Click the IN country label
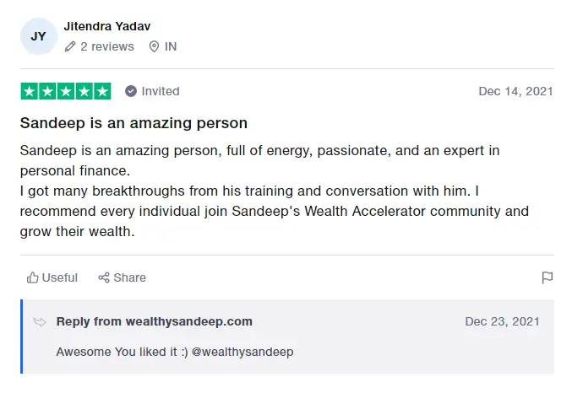The image size is (572, 393). point(171,47)
